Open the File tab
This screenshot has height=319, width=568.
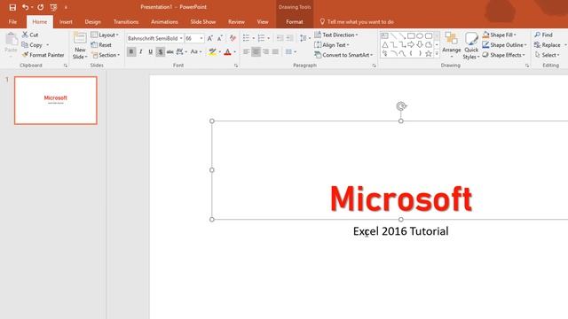[12, 21]
